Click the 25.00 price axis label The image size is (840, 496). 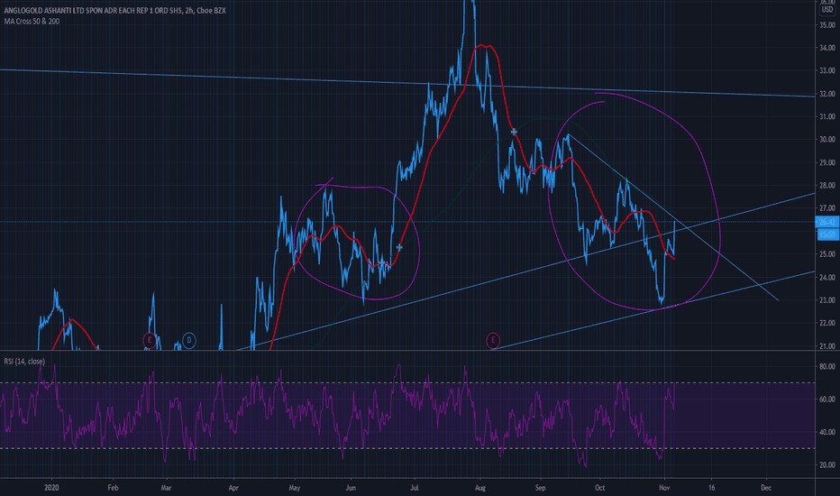(827, 253)
